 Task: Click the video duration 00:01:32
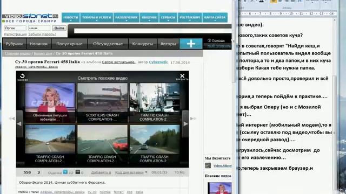point(159,172)
